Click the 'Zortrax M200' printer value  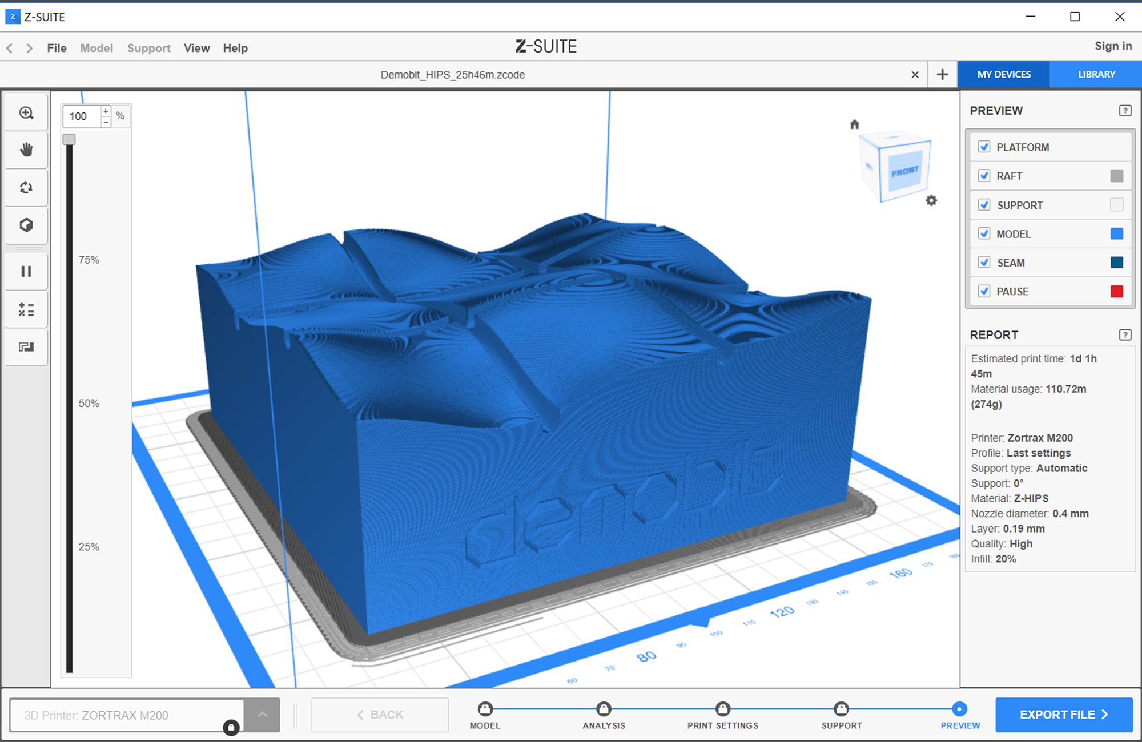pos(1040,438)
